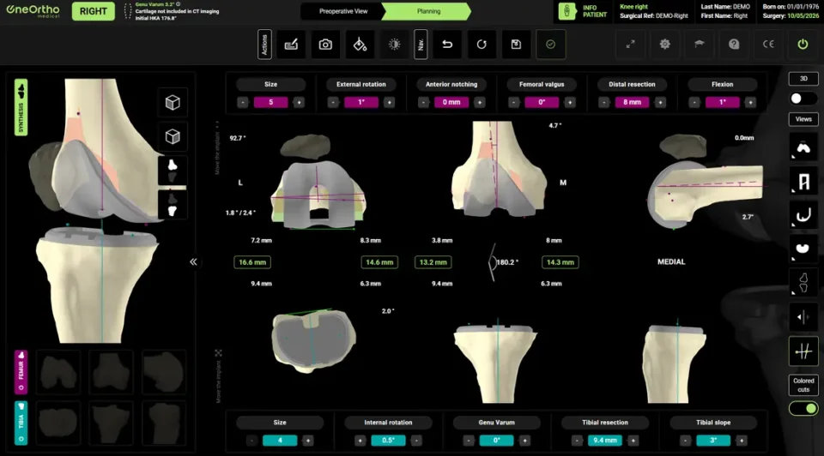
Task: Expand the Nav. toolbar group
Action: tap(421, 45)
